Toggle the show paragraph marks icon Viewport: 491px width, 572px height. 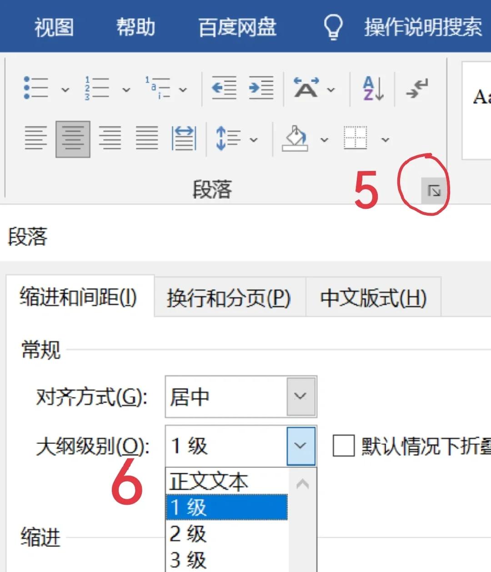pyautogui.click(x=416, y=89)
